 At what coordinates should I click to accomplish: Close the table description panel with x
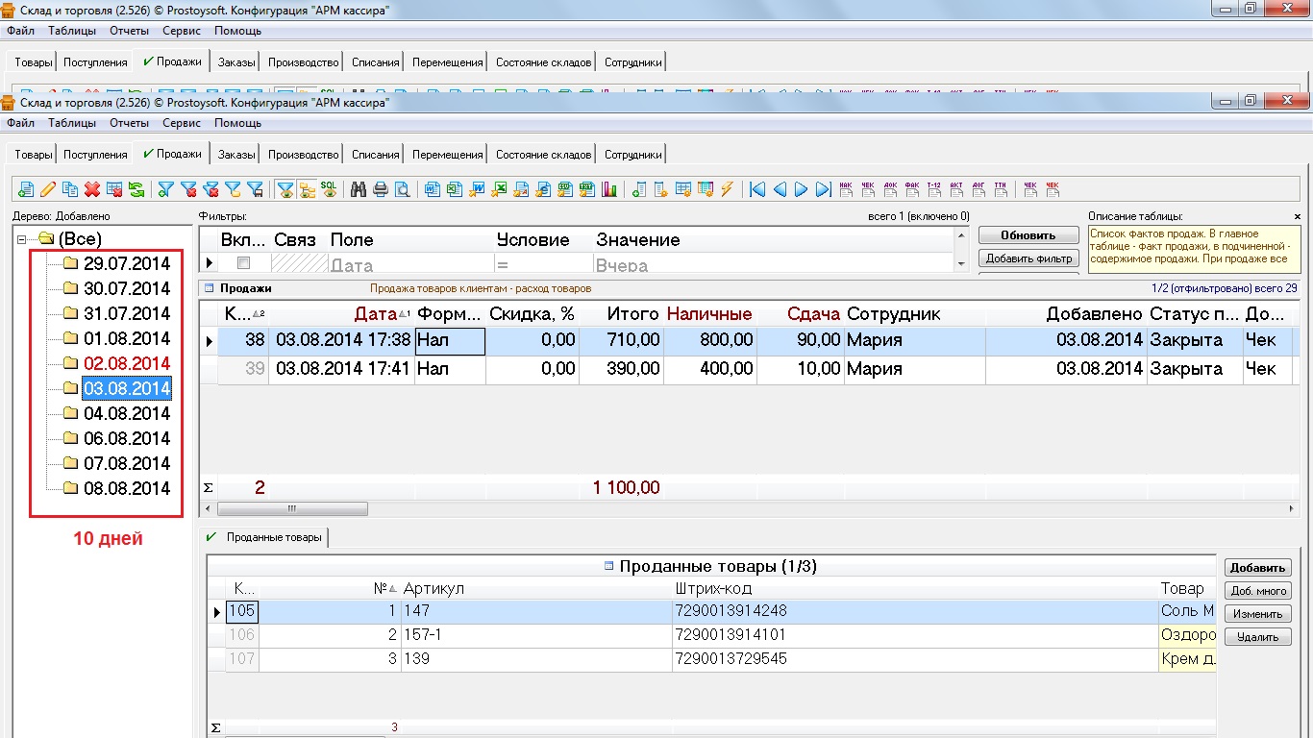pos(1297,217)
